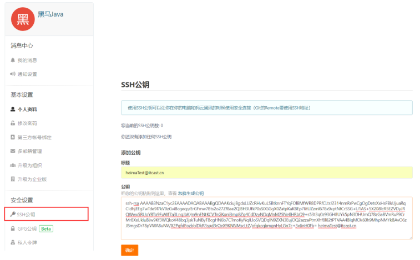Click the green Beta badge
This screenshot has width=420, height=260.
(x=46, y=229)
